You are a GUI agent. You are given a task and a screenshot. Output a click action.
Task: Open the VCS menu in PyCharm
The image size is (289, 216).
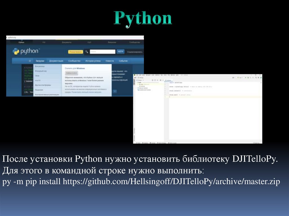(169, 75)
